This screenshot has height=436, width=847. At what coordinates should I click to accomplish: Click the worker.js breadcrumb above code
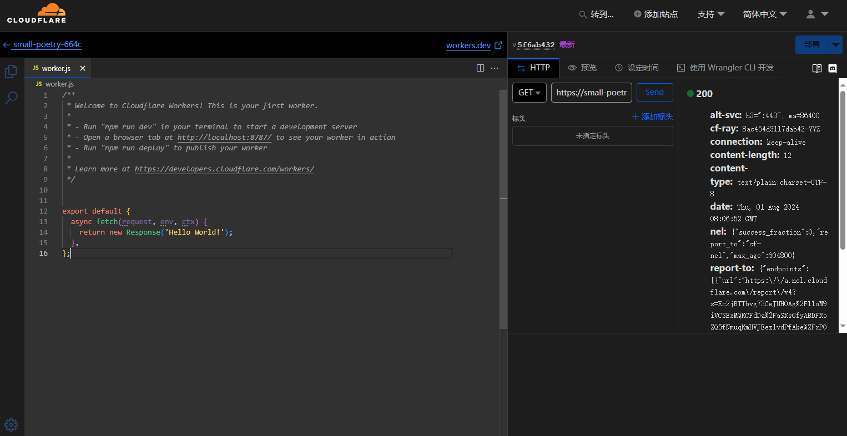tap(54, 84)
